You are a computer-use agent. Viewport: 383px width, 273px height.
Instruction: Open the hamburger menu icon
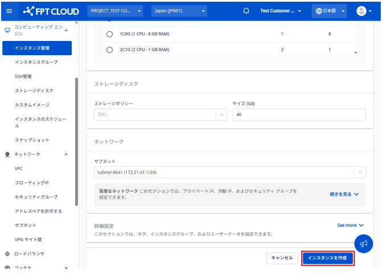click(9, 11)
